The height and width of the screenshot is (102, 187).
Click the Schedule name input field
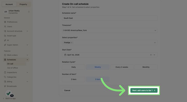pyautogui.click(x=110, y=18)
